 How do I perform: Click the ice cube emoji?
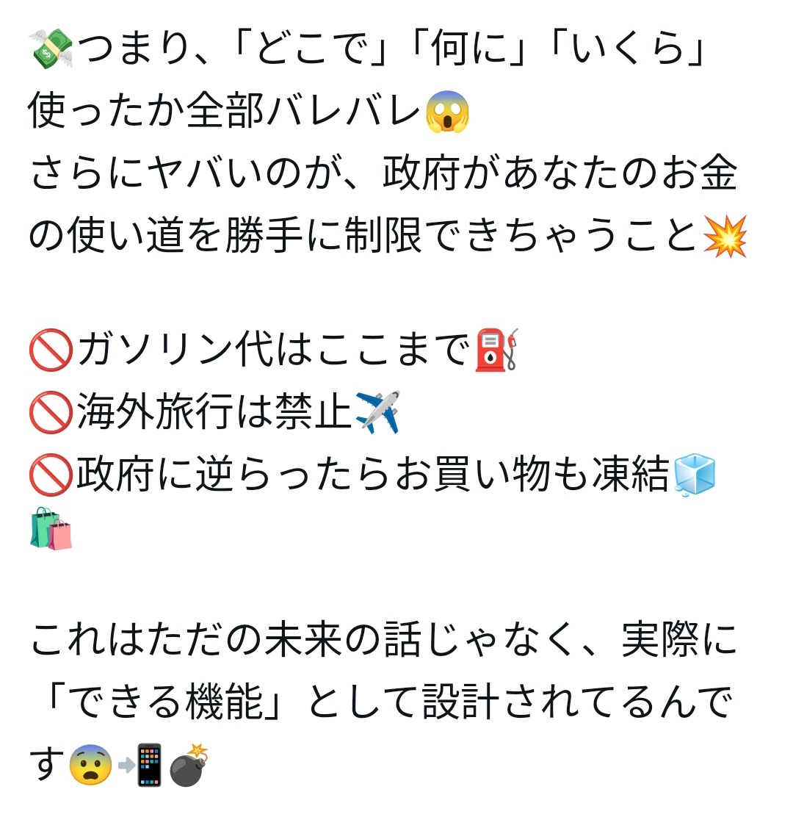(x=695, y=474)
